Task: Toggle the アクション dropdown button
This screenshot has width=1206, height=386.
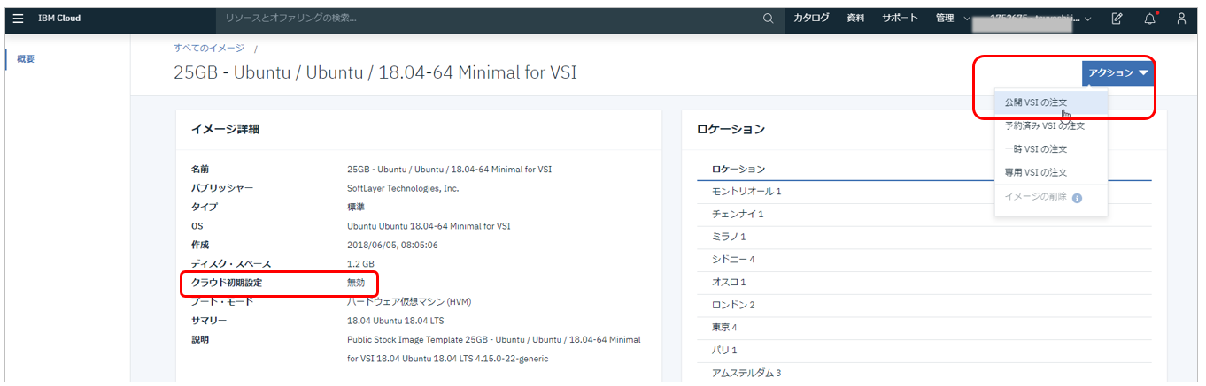Action: [1118, 72]
